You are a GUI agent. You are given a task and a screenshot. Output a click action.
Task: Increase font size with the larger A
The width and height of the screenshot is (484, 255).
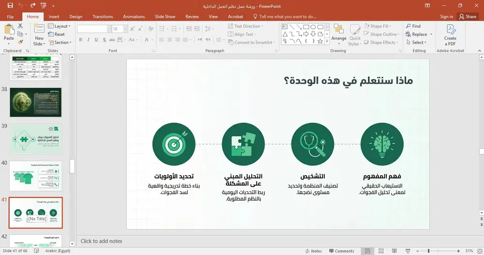coord(133,29)
